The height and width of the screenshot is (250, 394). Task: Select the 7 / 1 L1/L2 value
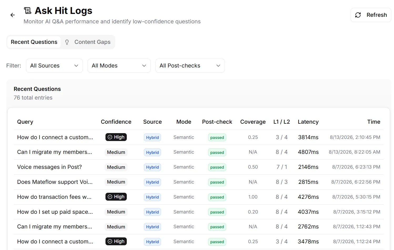click(x=282, y=167)
